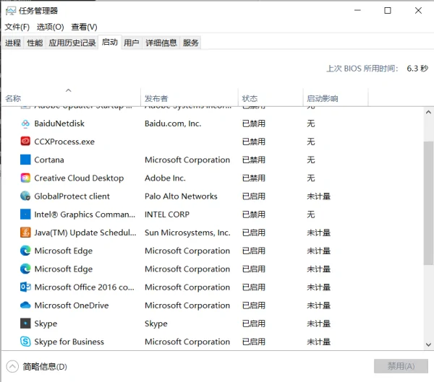Screen dimensions: 434x382
Task: Switch to the 性能 tab
Action: 35,43
